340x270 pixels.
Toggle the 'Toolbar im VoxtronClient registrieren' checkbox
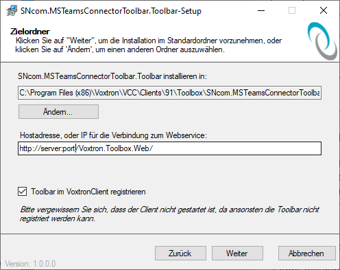pos(22,192)
